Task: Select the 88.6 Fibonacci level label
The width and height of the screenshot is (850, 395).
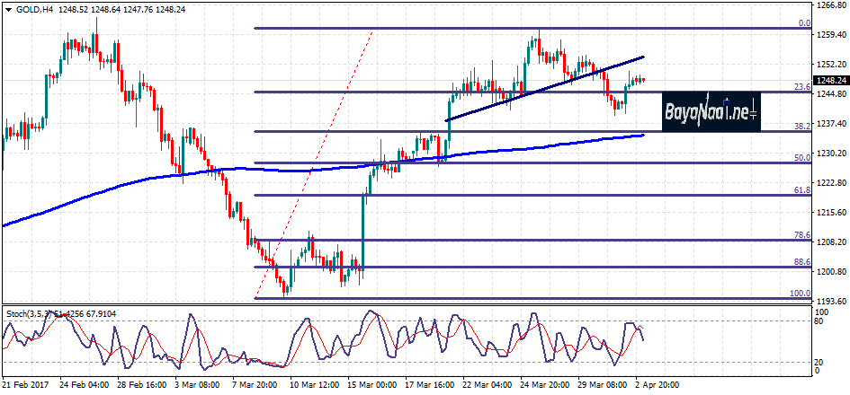Action: click(803, 262)
